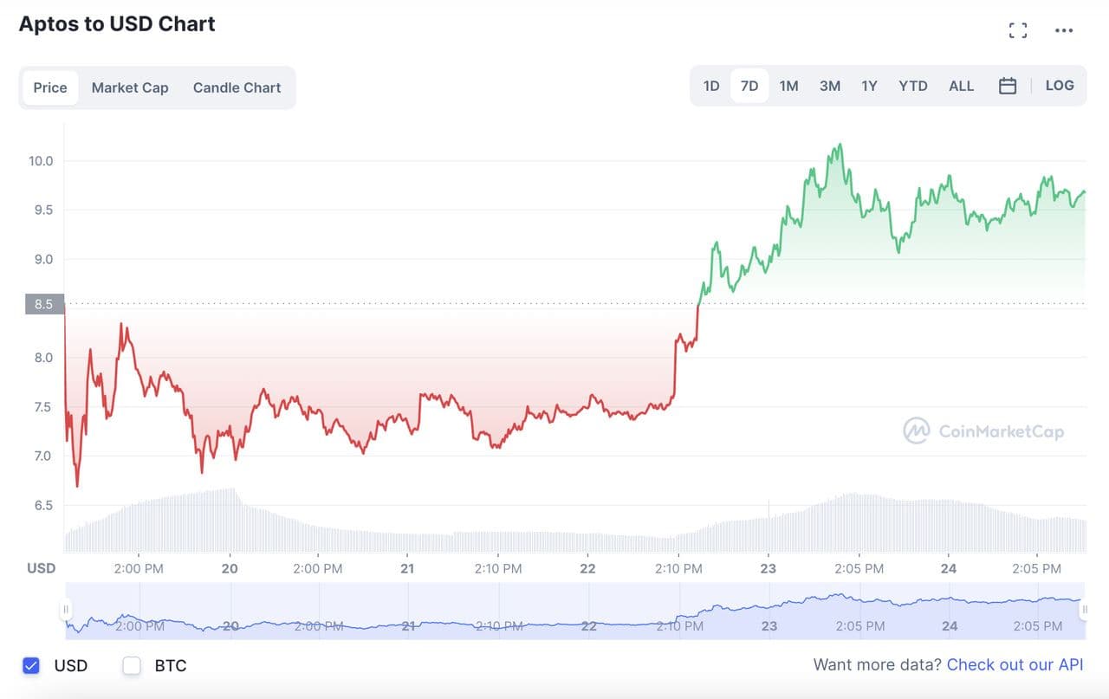
Task: Select the YTD time range
Action: (x=913, y=86)
